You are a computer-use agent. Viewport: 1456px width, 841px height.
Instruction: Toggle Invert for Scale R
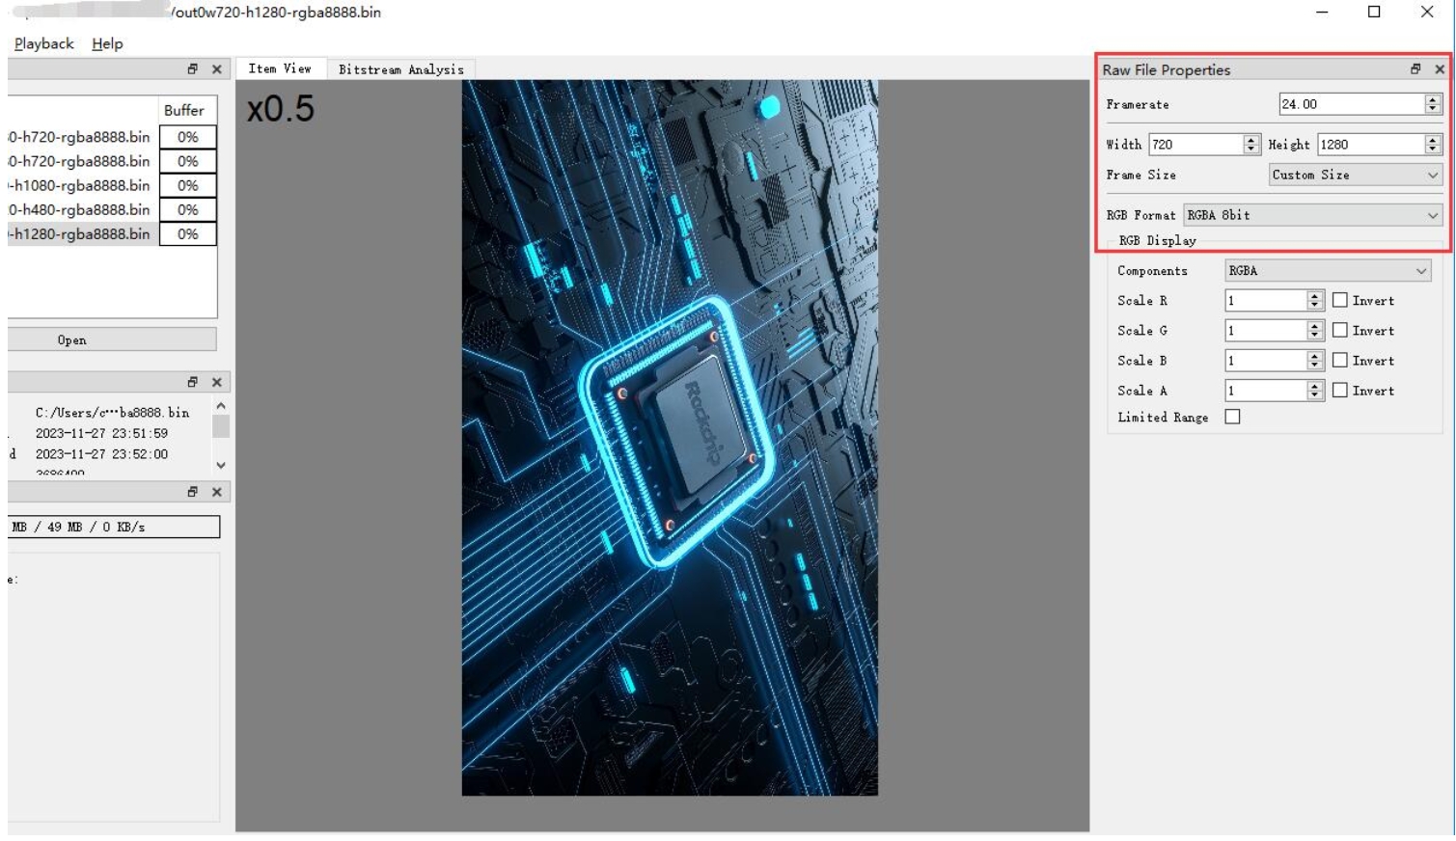tap(1339, 300)
